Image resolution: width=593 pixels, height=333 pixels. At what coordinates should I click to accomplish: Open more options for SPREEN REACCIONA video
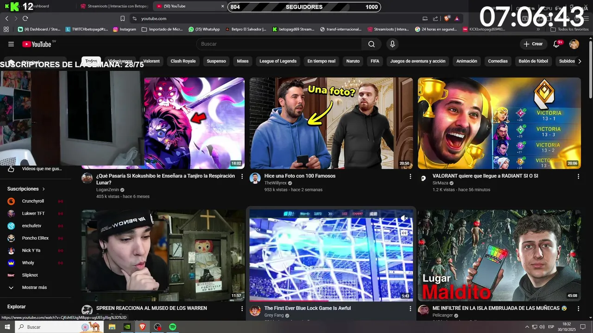[242, 308]
